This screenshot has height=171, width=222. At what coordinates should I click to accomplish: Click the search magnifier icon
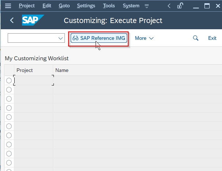tap(196, 38)
